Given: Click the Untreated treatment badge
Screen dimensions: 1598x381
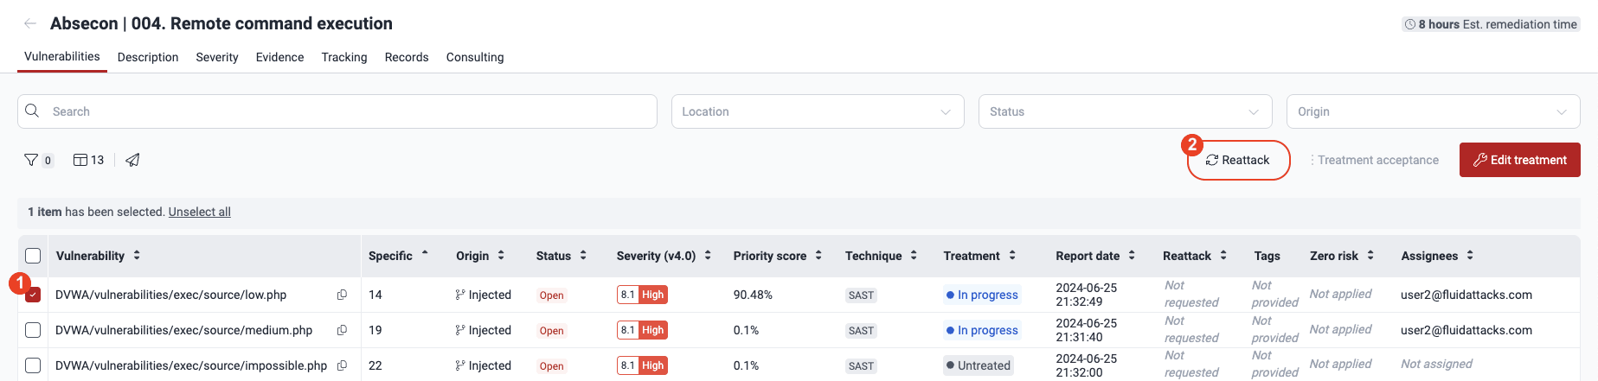Looking at the screenshot, I should tap(978, 365).
